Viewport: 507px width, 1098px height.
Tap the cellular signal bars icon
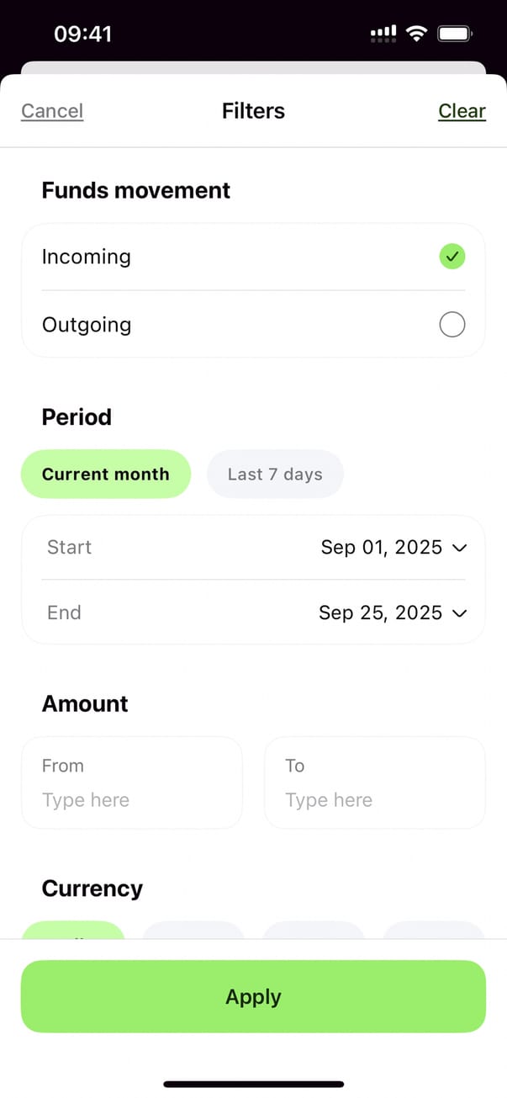(383, 34)
